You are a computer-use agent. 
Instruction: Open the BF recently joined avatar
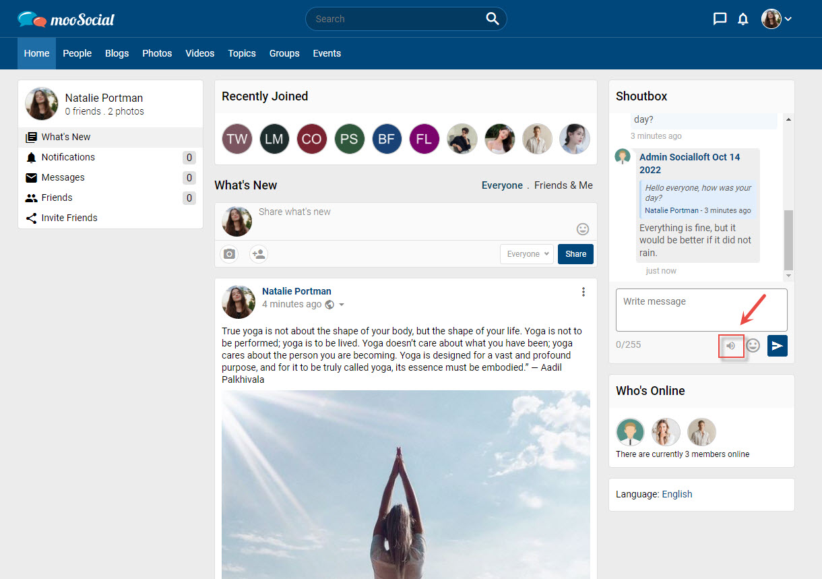tap(387, 139)
